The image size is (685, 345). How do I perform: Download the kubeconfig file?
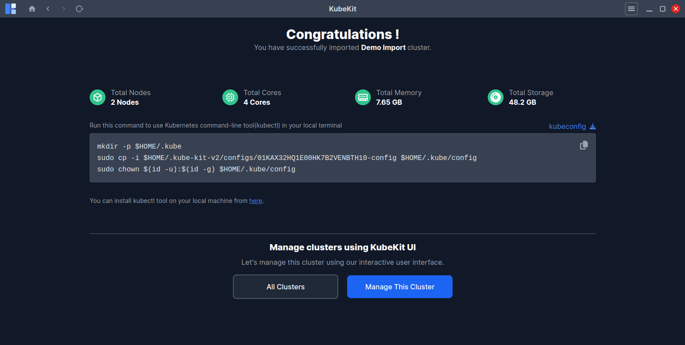pos(572,126)
